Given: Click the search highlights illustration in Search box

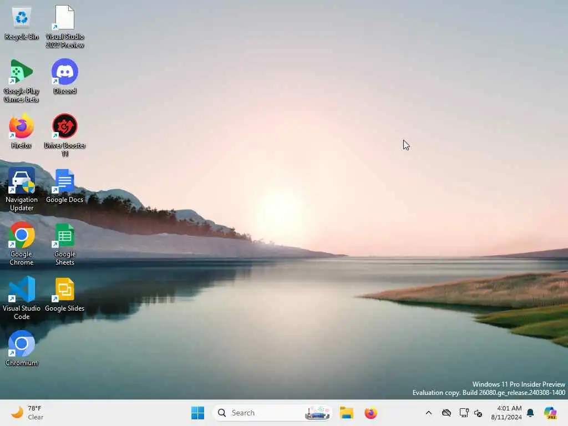Looking at the screenshot, I should click(x=317, y=413).
